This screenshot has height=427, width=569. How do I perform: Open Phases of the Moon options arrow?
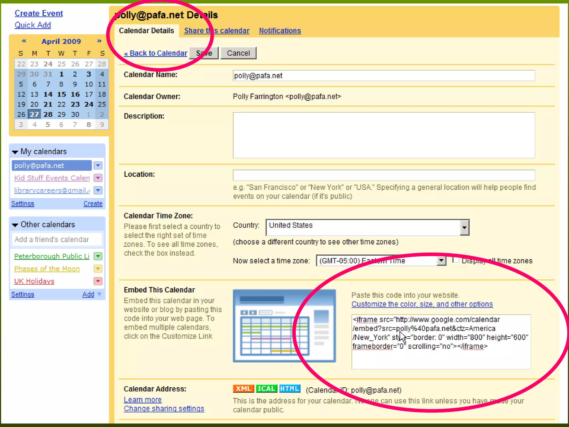(x=98, y=269)
